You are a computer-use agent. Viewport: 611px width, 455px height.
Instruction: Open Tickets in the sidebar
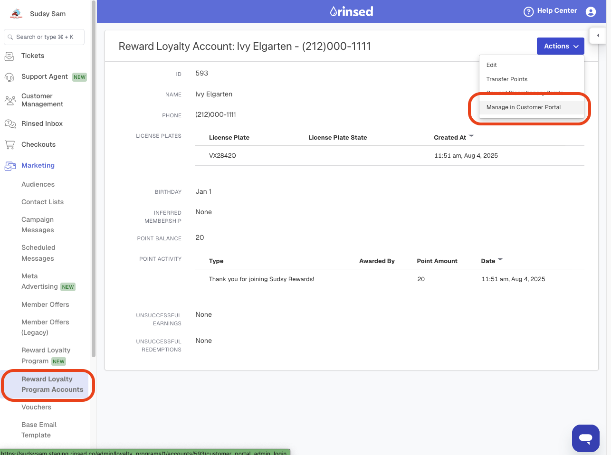[x=33, y=56]
